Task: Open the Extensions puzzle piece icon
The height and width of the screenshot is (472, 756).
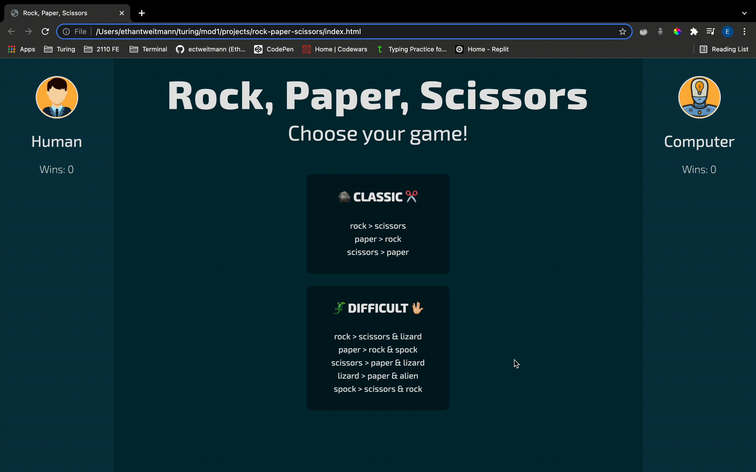Action: tap(694, 31)
